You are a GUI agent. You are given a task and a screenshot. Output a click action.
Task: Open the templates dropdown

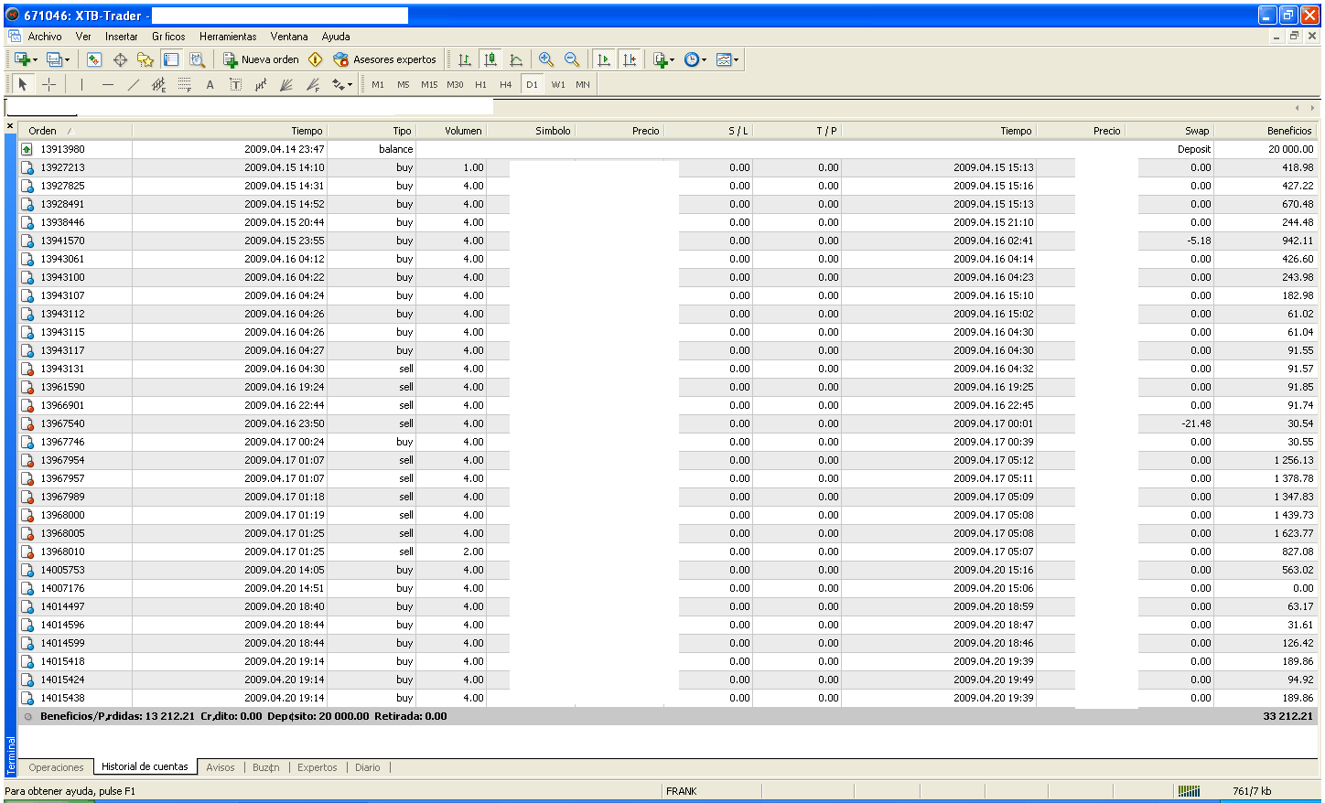(x=736, y=59)
